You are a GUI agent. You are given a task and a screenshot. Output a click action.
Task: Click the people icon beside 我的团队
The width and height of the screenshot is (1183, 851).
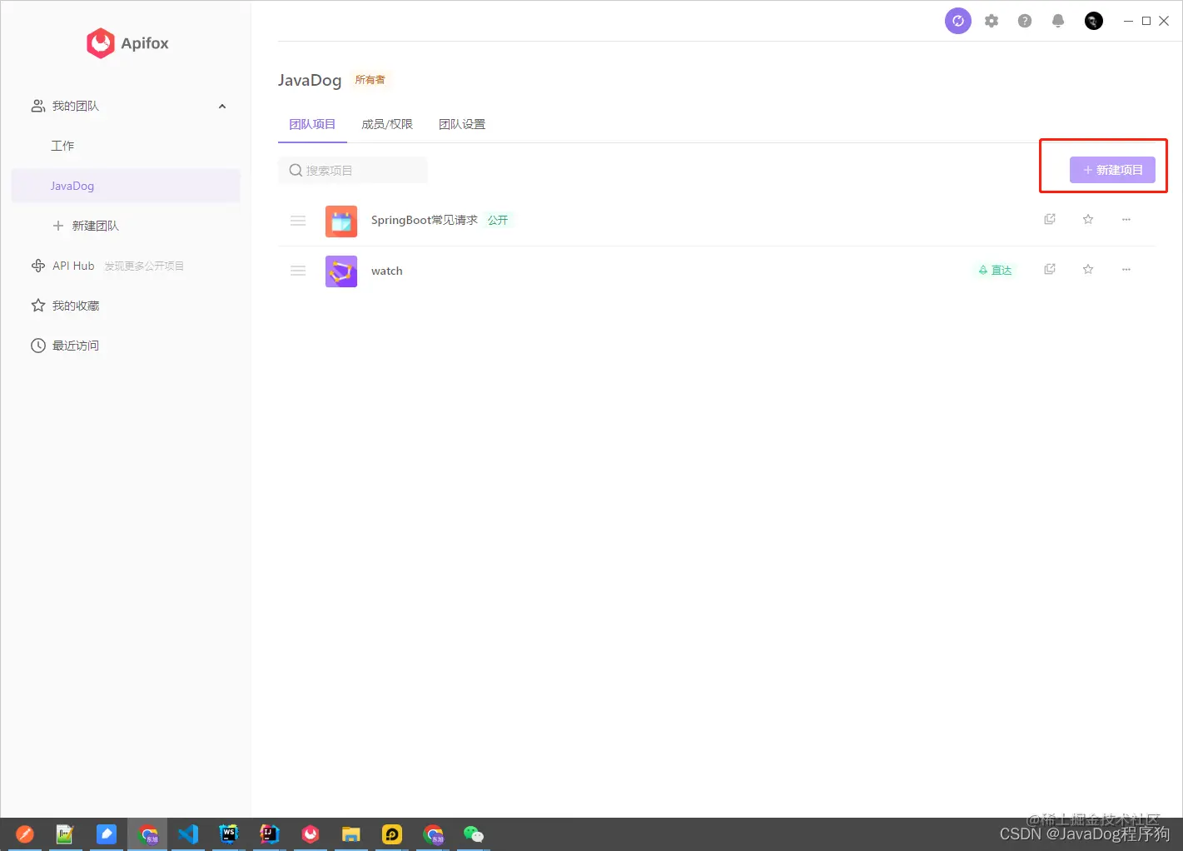tap(38, 106)
